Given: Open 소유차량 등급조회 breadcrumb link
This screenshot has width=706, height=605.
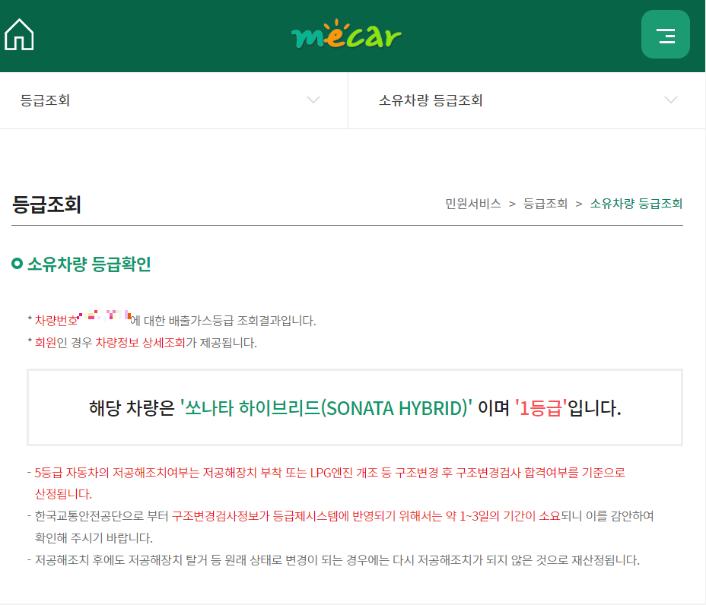Looking at the screenshot, I should (x=636, y=204).
